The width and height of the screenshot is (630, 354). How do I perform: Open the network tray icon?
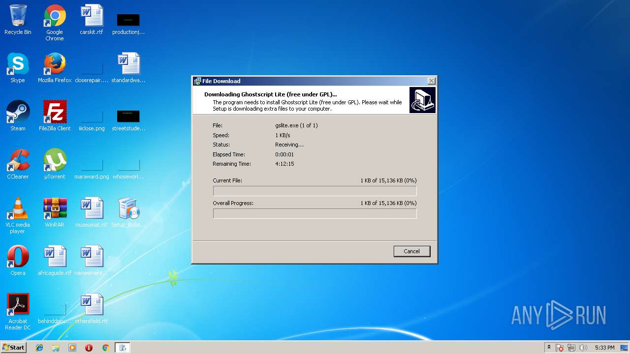coord(571,348)
